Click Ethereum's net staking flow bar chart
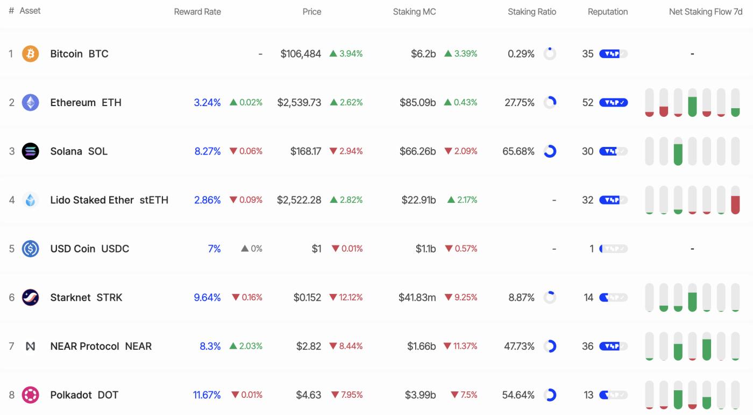Image resolution: width=753 pixels, height=415 pixels. point(692,102)
